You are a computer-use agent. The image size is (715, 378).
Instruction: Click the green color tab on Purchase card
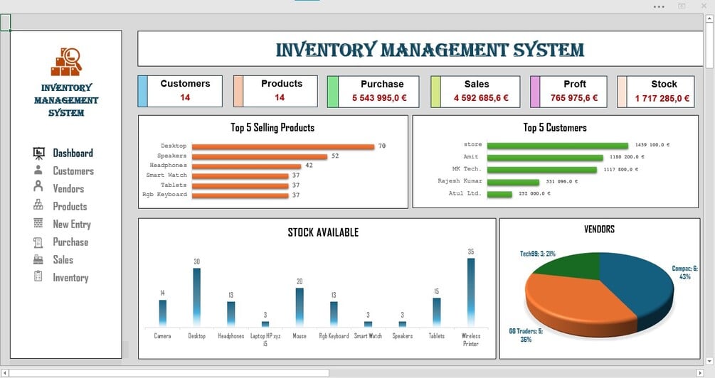coord(333,92)
